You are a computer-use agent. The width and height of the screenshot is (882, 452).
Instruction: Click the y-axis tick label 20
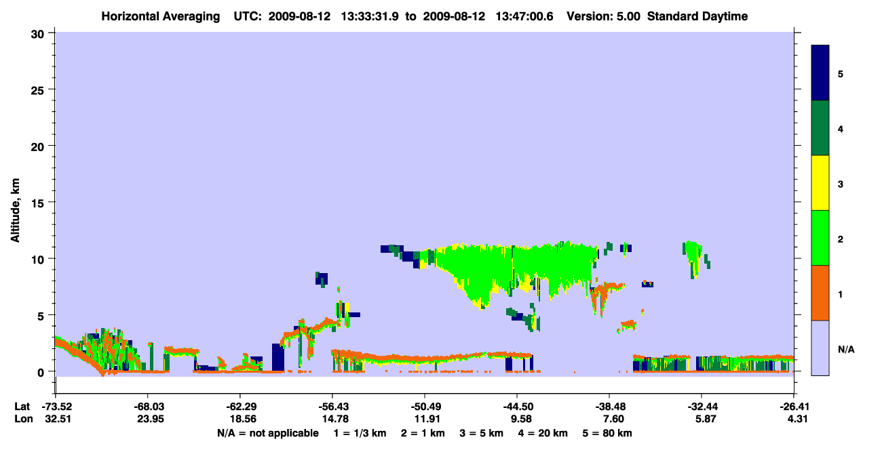[39, 146]
